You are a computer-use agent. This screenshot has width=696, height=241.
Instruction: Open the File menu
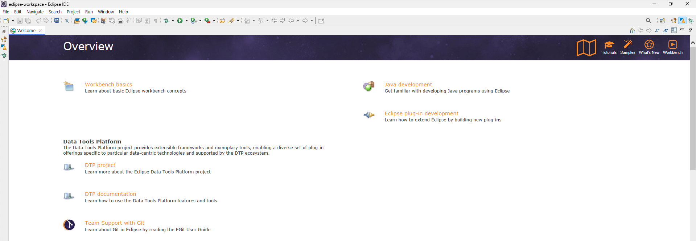6,12
